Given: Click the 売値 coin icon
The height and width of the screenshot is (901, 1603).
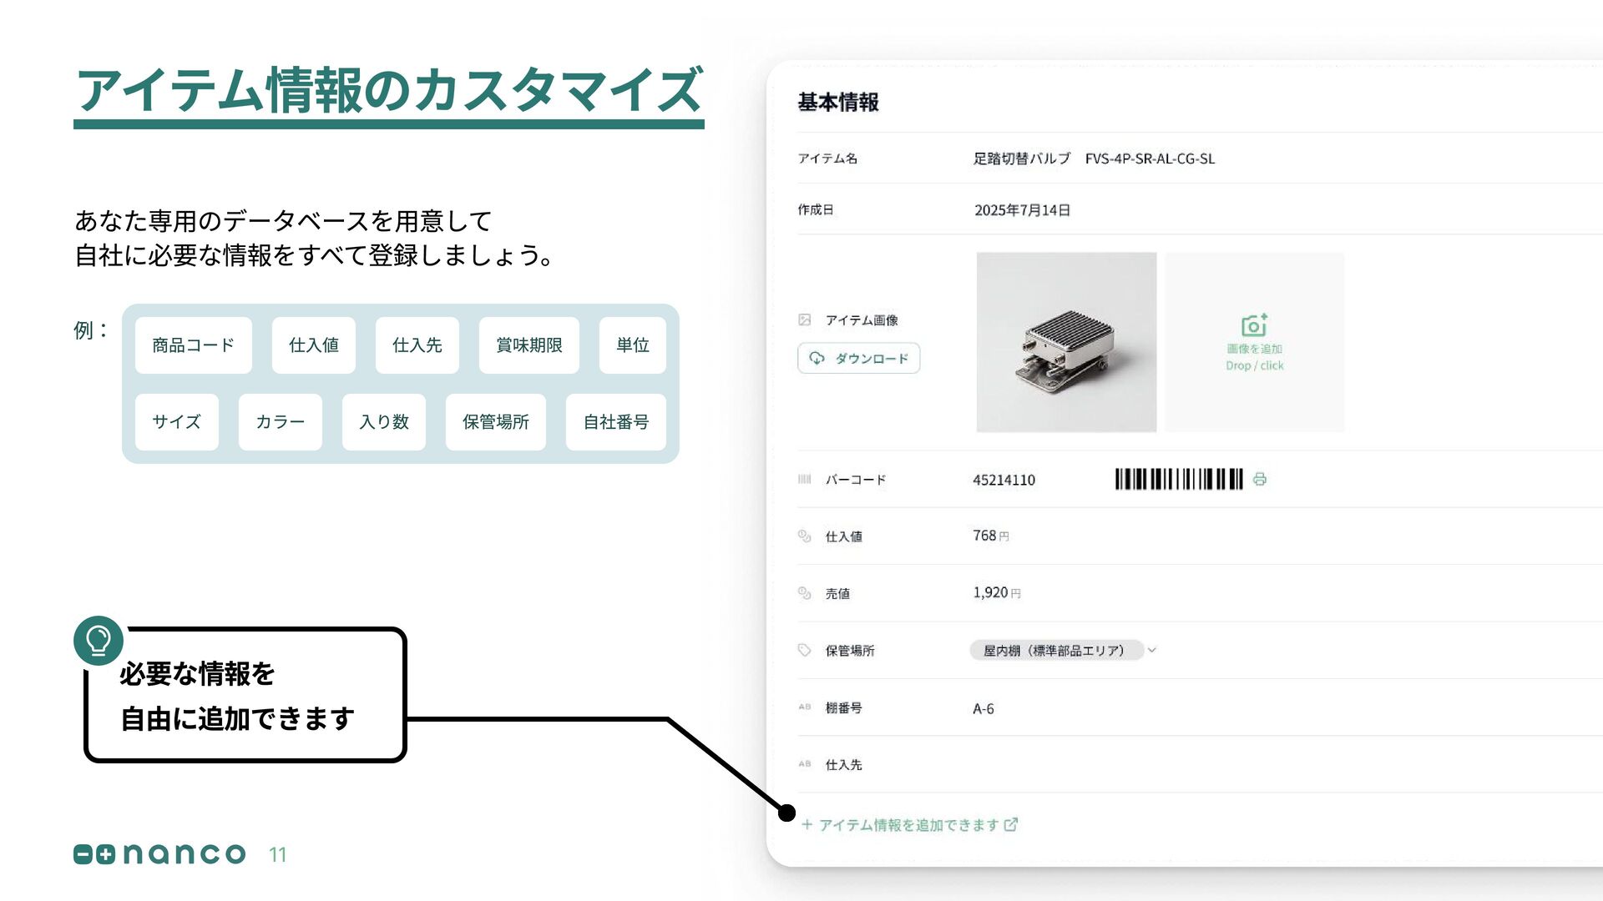Looking at the screenshot, I should point(805,593).
